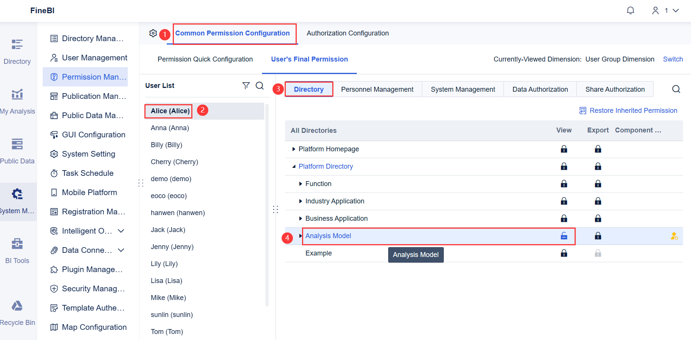This screenshot has height=340, width=691.
Task: Open Recycle Bin from the left sidebar
Action: tap(17, 312)
